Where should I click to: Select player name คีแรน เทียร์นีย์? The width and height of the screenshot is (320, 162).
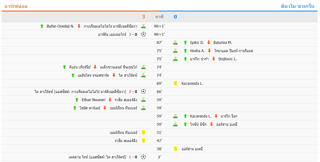80,67
